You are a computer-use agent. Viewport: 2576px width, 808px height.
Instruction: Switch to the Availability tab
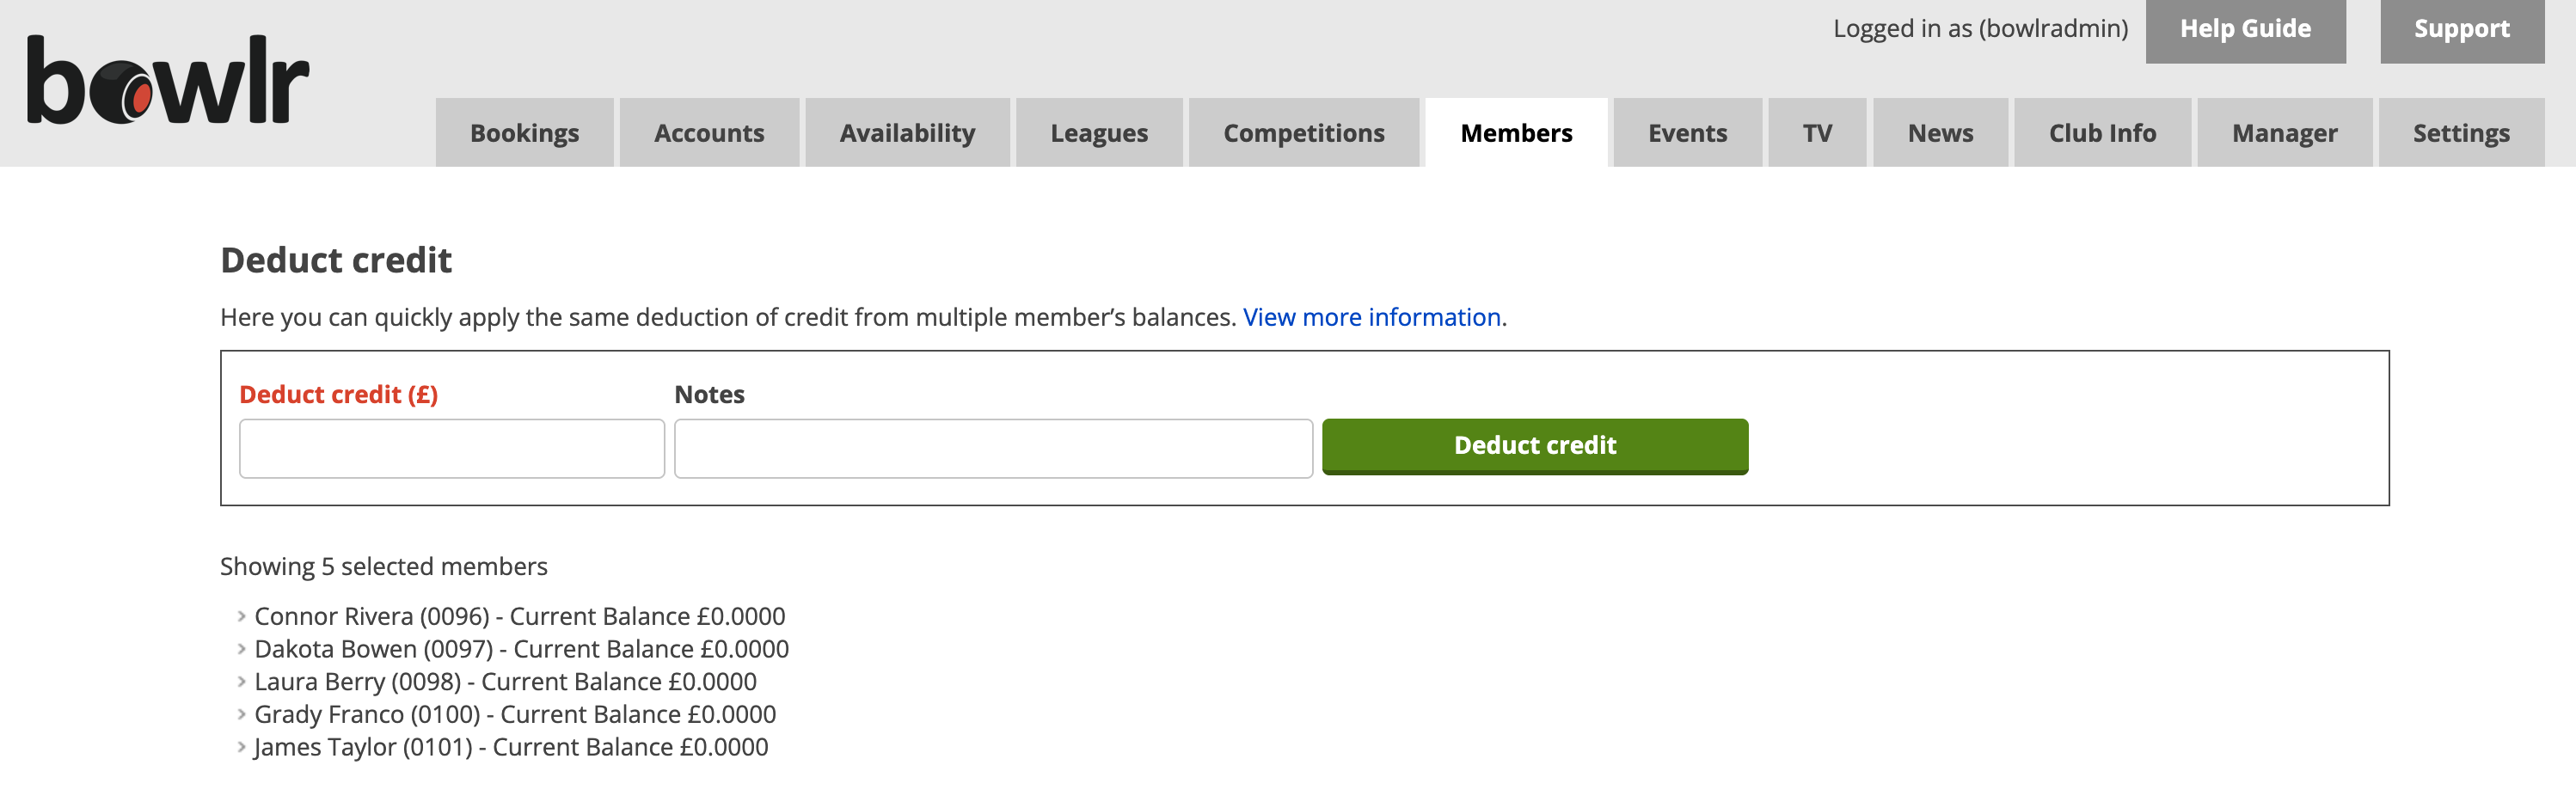[x=907, y=132]
